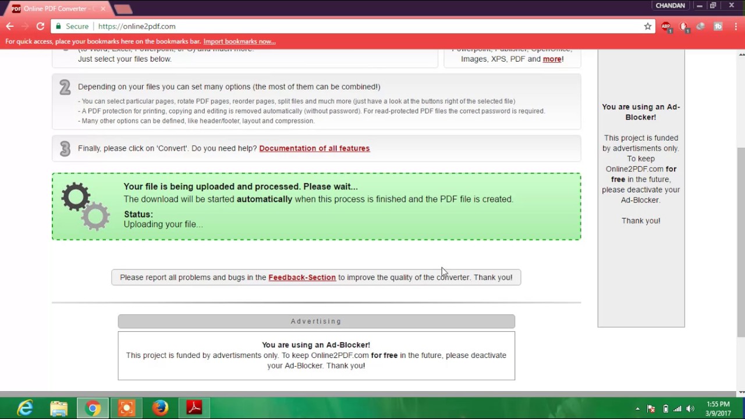745x419 pixels.
Task: Click the grey eraser extension icon
Action: (x=701, y=26)
